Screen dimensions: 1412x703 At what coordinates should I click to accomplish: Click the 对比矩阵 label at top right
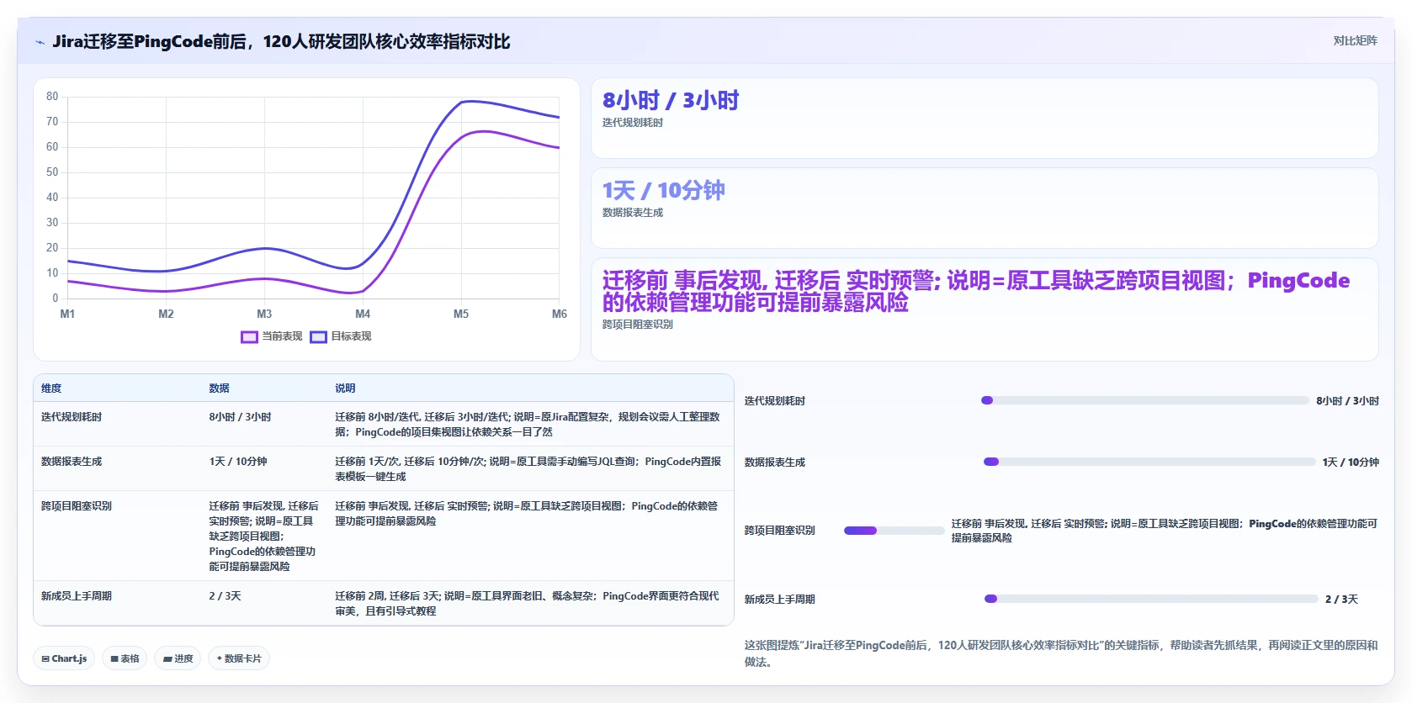tap(1355, 40)
